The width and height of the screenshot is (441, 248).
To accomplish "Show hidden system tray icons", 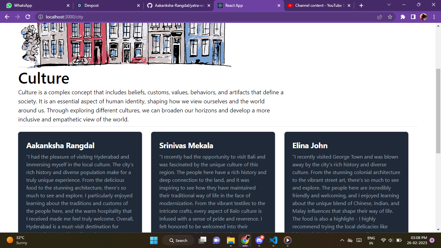I will click(x=342, y=240).
